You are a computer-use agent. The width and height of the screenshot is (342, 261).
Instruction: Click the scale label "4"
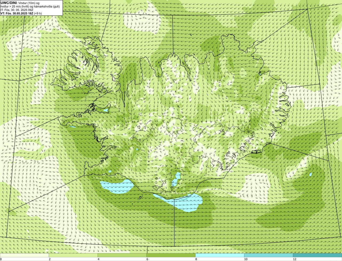99,259
